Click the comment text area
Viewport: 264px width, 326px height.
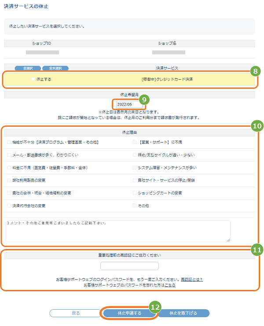(117, 231)
